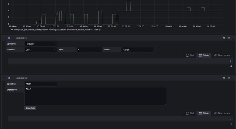Click the Show help button

(x=30, y=108)
